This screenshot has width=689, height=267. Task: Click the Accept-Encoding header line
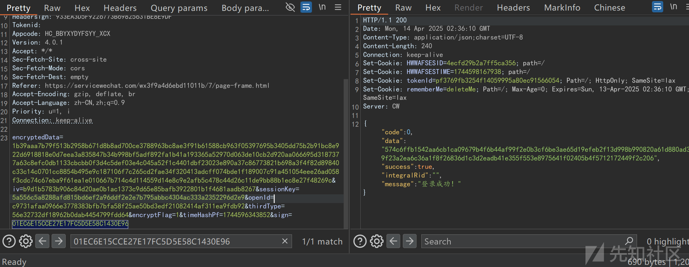coord(74,94)
